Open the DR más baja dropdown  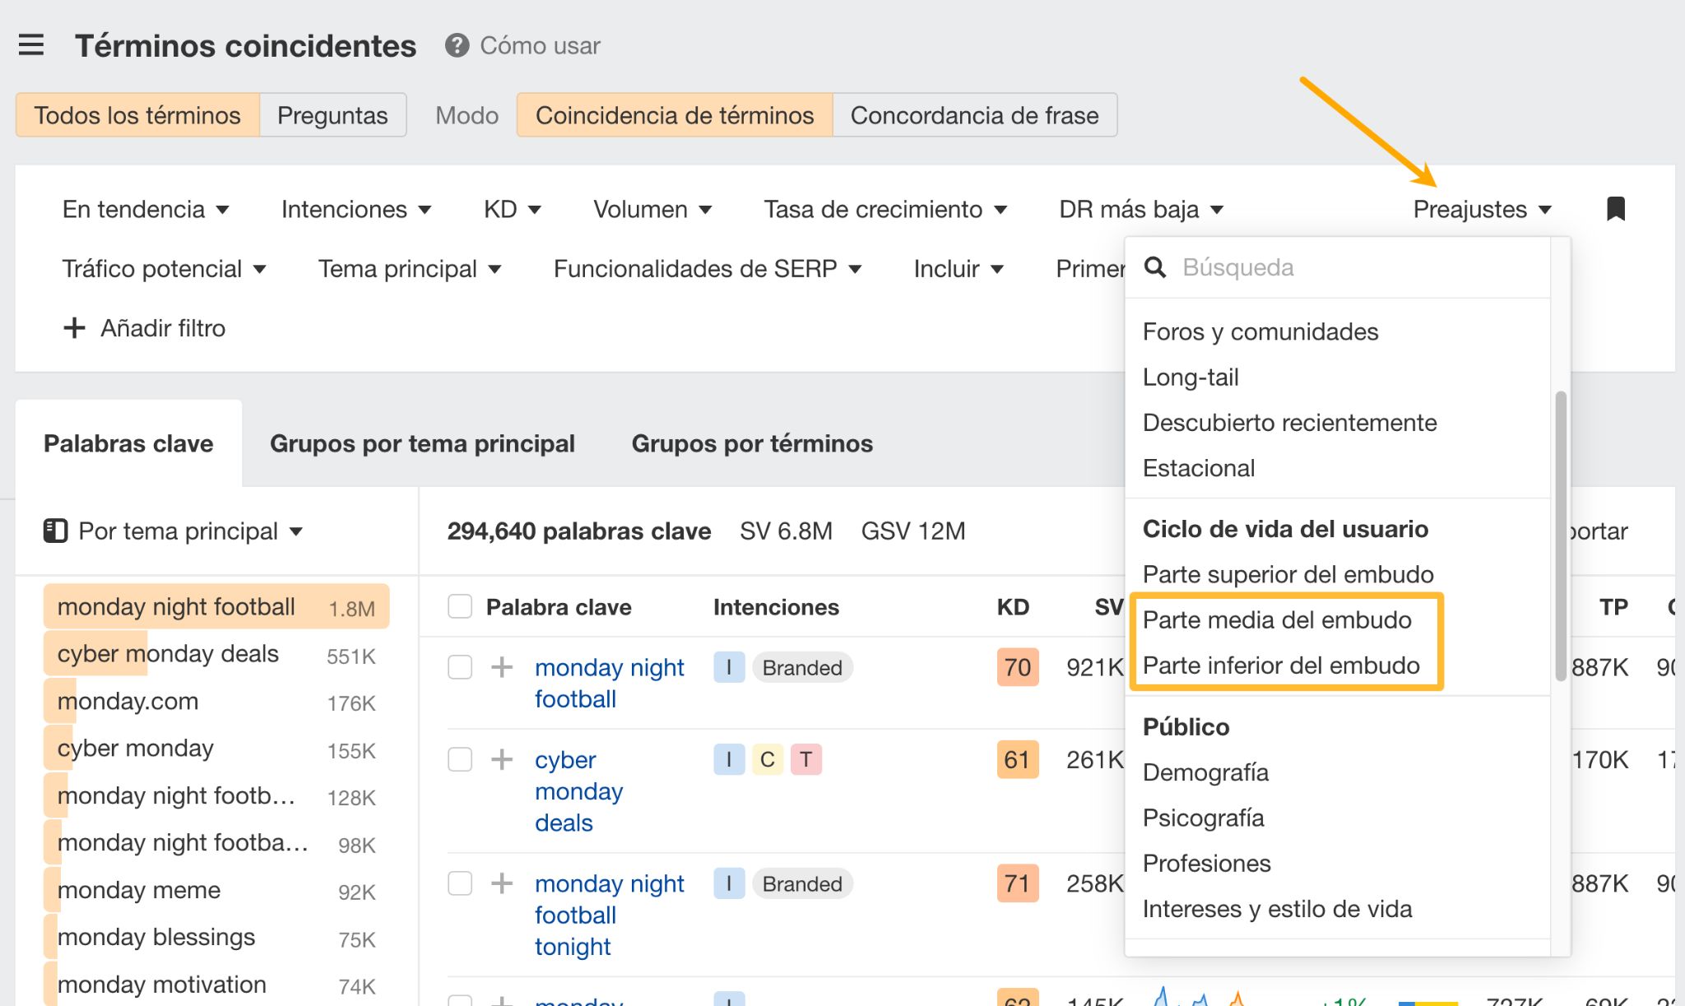1141,210
